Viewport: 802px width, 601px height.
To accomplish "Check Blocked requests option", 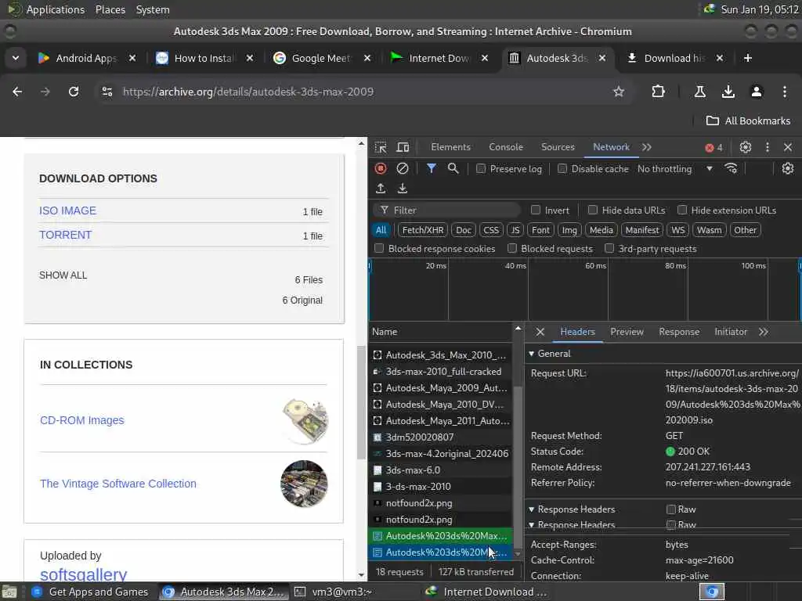I will tap(512, 248).
